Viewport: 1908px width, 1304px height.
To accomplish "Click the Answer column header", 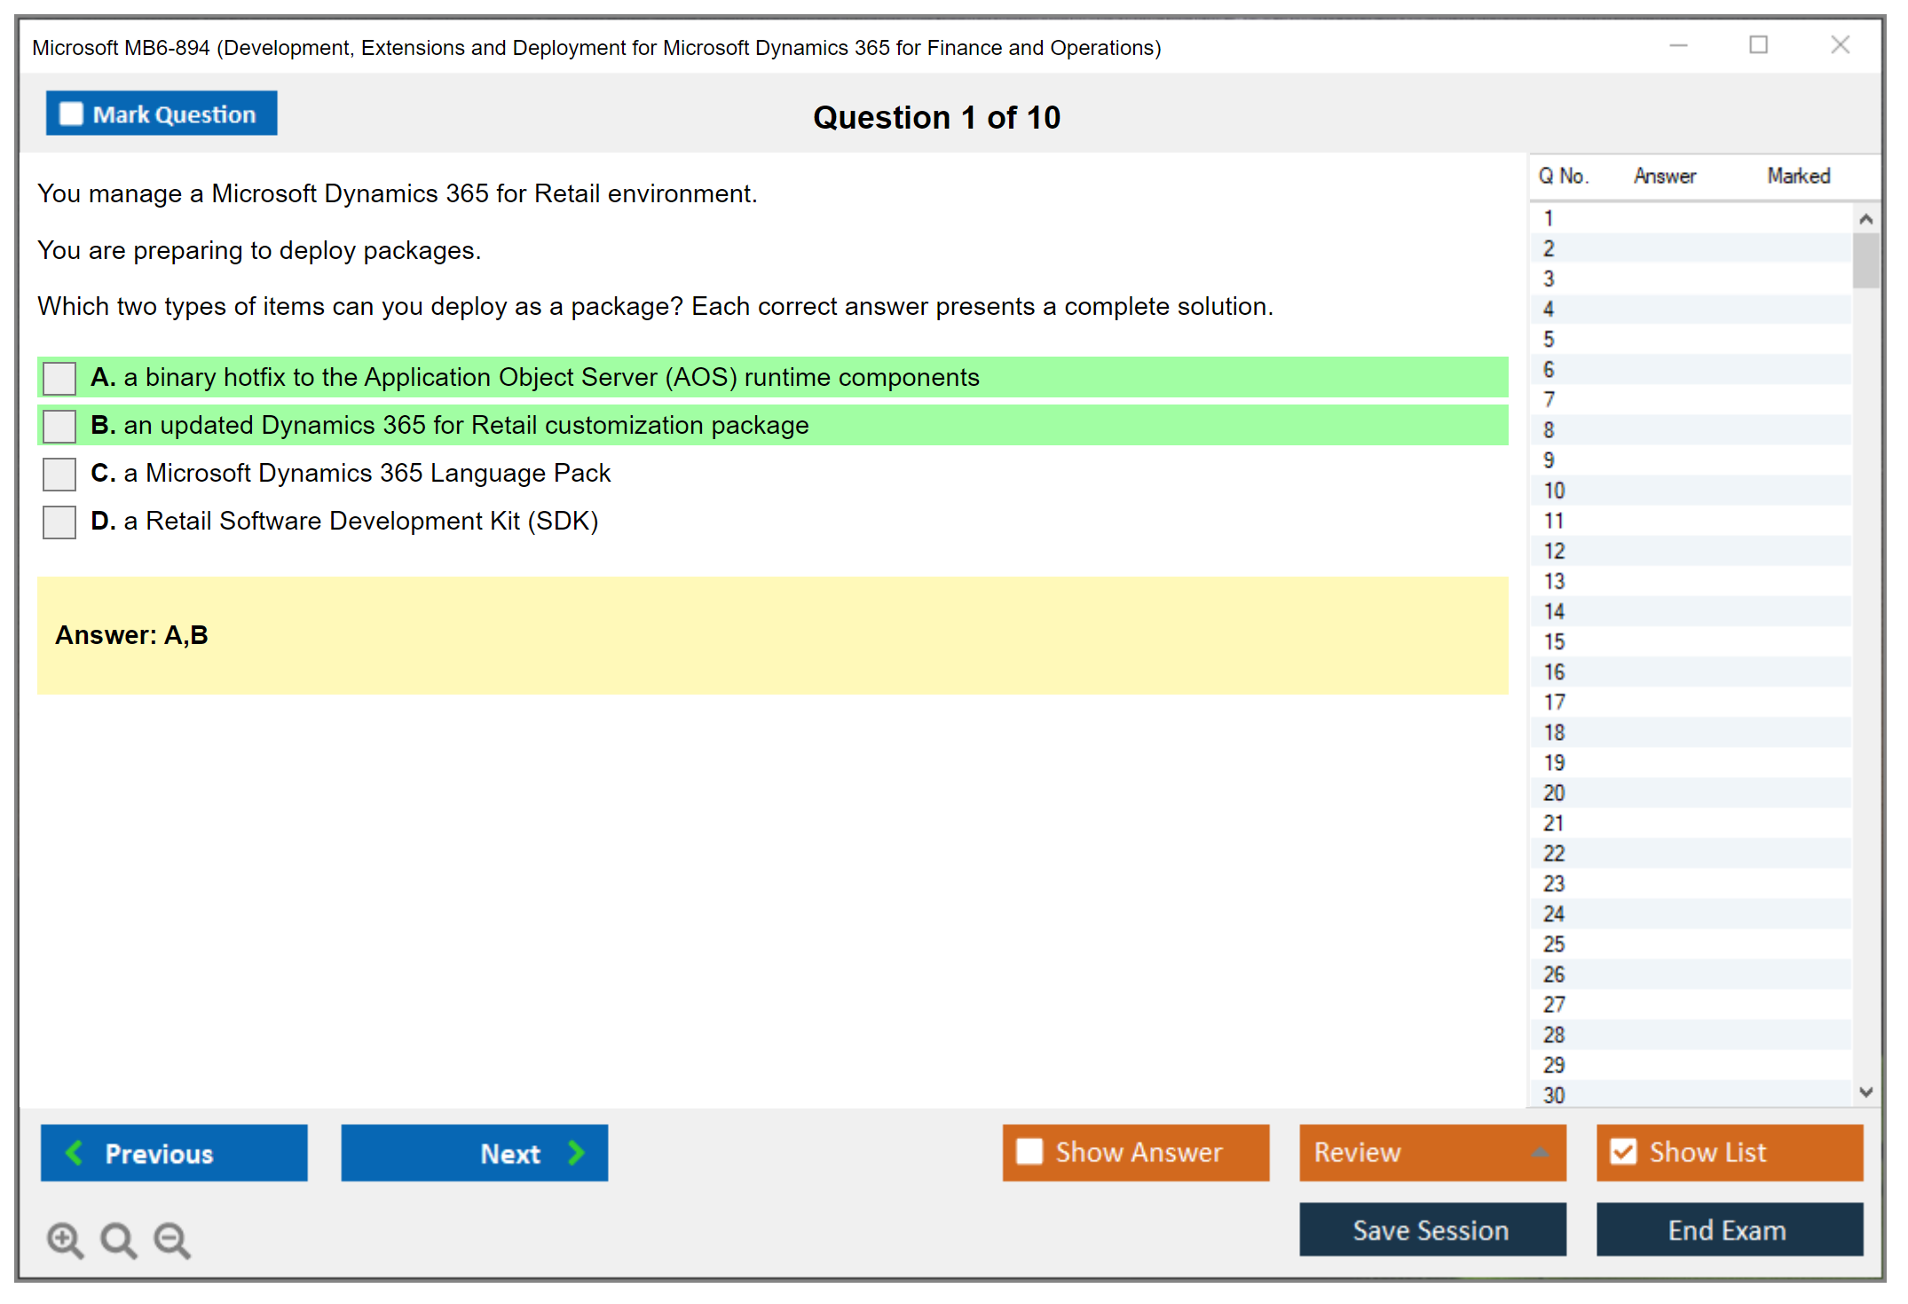I will (x=1664, y=176).
